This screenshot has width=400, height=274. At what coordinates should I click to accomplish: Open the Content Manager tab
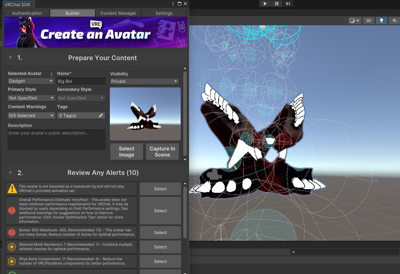click(118, 13)
